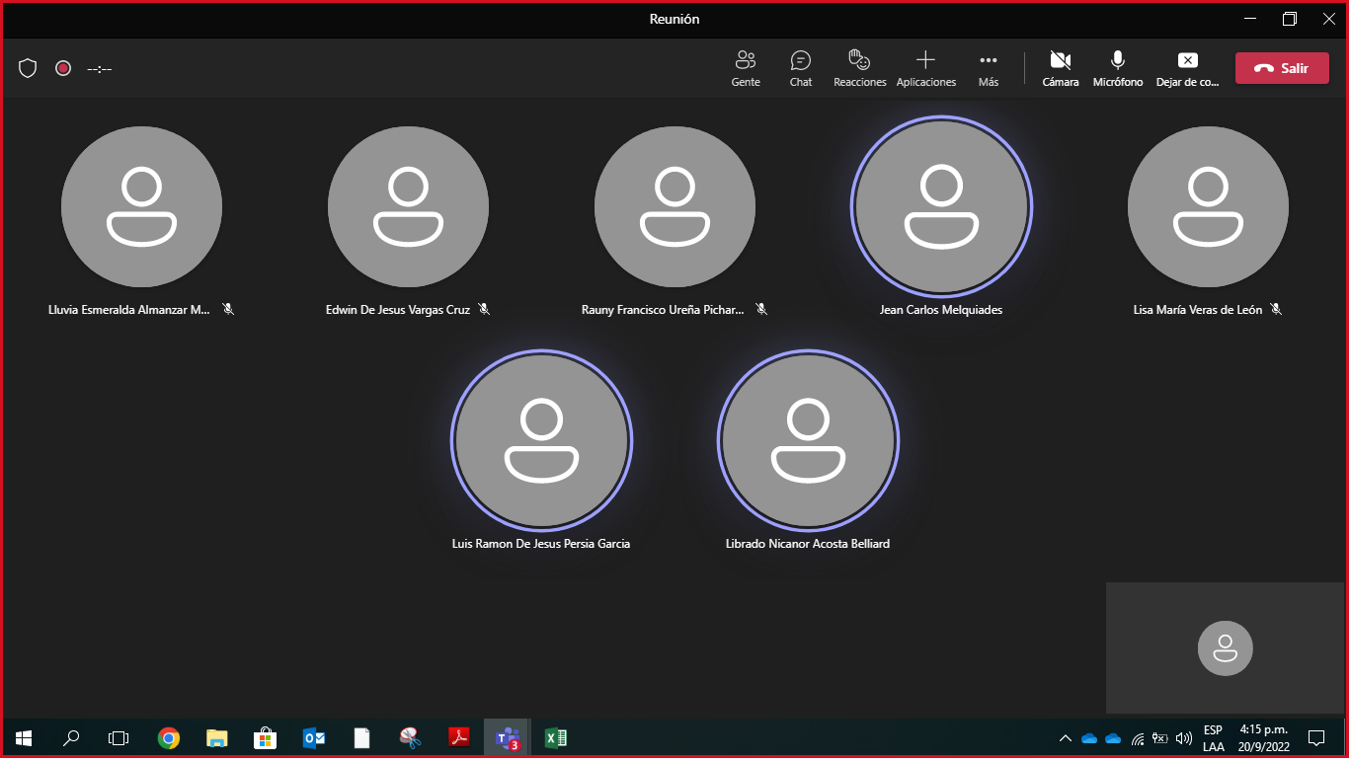Toggle the Cámara on

click(x=1060, y=68)
